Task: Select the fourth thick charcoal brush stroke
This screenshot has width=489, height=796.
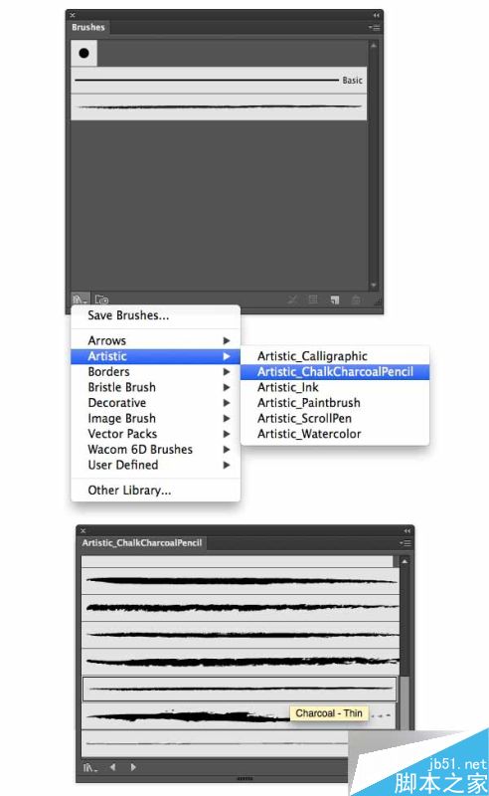Action: click(x=240, y=662)
